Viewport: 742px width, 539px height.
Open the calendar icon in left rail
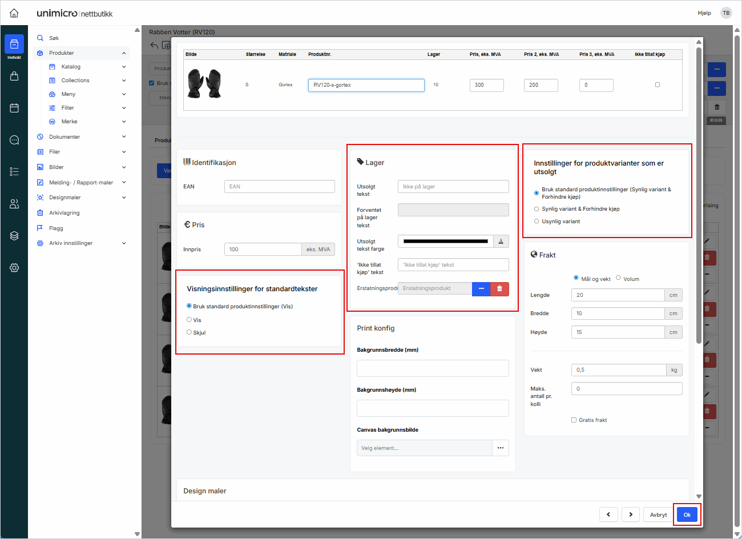click(x=14, y=108)
